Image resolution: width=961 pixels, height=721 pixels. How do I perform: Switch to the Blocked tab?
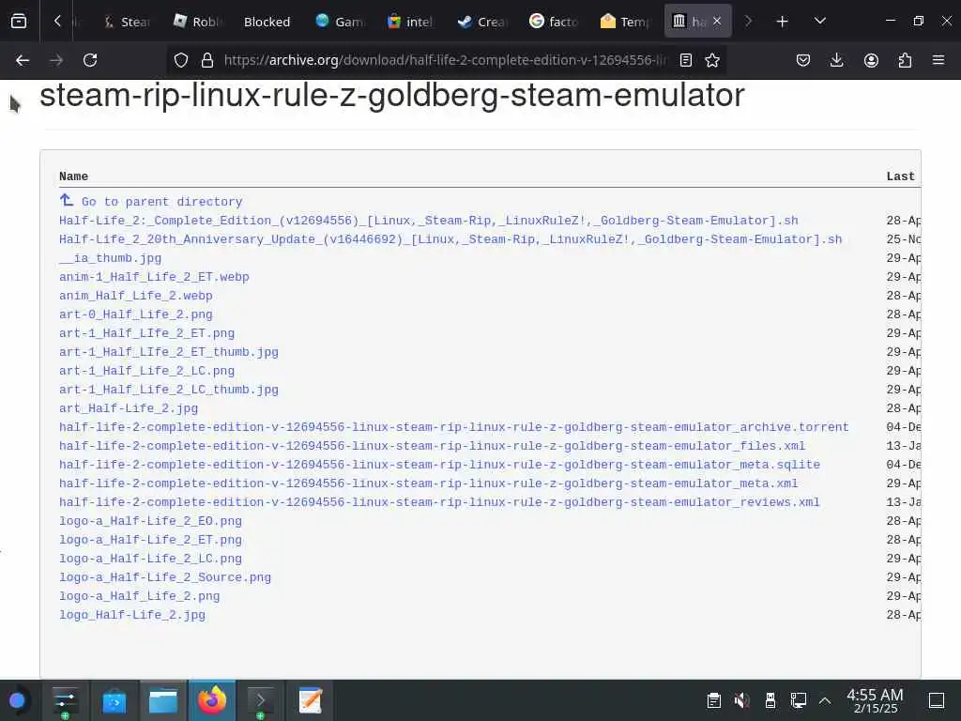click(x=267, y=22)
